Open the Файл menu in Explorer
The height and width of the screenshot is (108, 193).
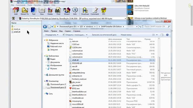coord(46,31)
